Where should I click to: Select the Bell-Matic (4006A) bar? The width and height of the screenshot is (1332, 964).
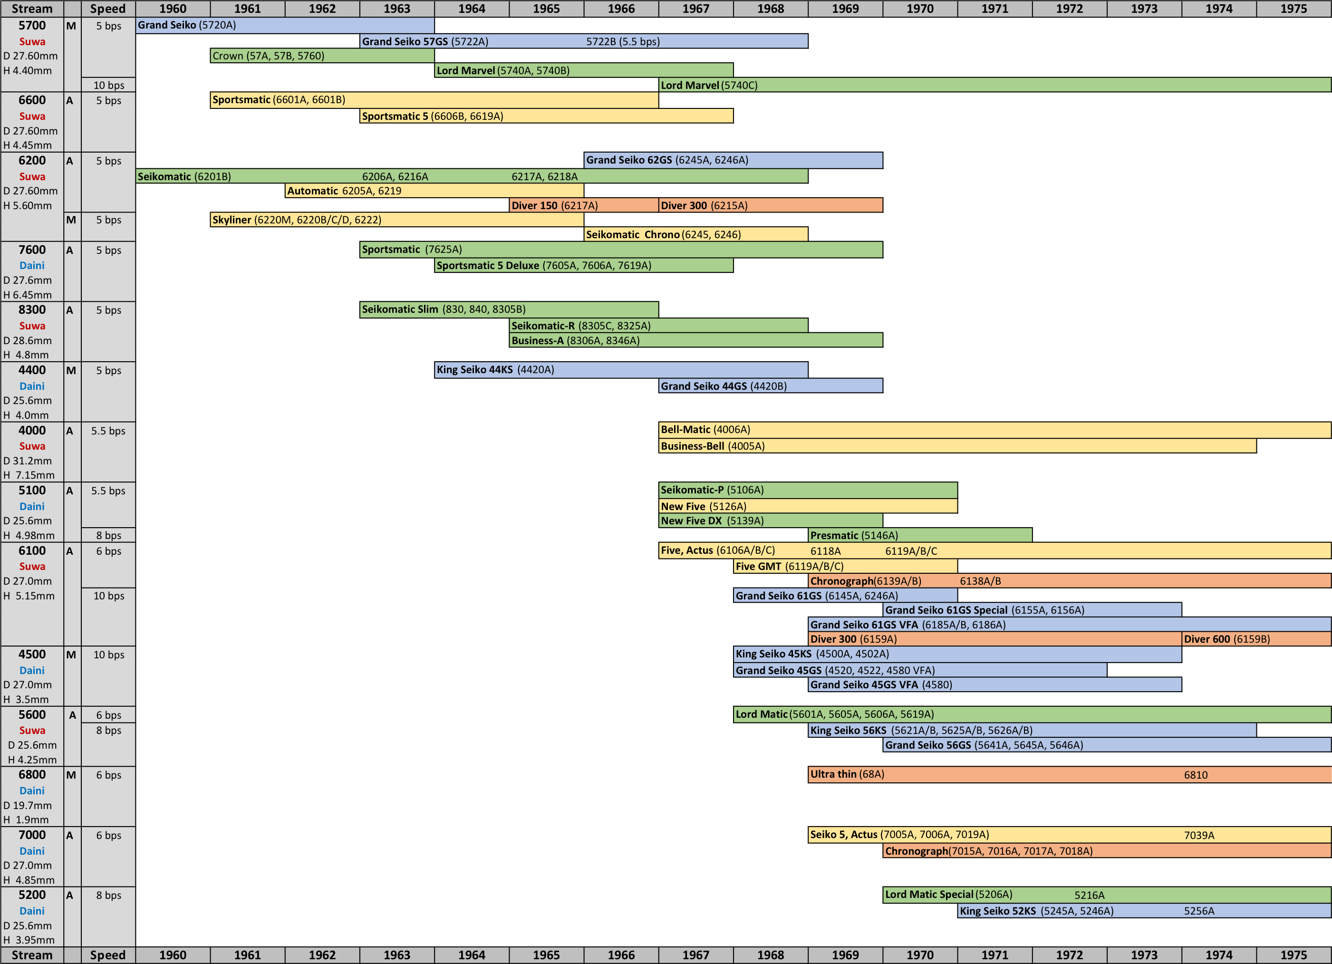[x=995, y=430]
